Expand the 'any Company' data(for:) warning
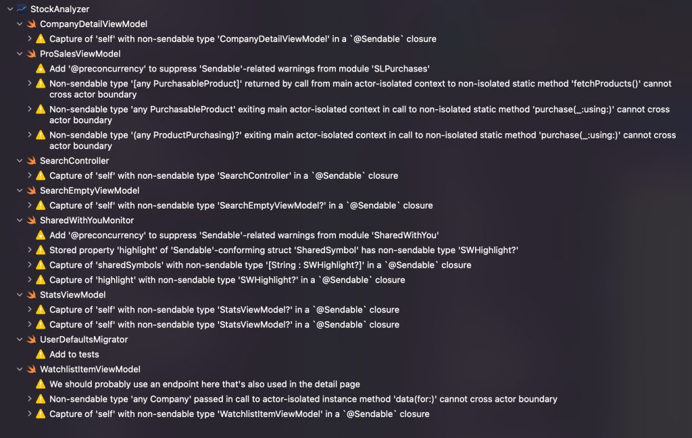Screen dimensions: 692x438 (29, 399)
